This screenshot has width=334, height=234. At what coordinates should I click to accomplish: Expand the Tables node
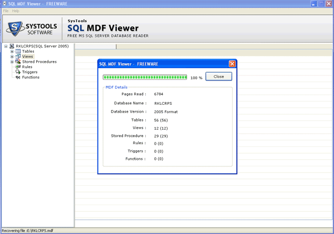[12, 52]
